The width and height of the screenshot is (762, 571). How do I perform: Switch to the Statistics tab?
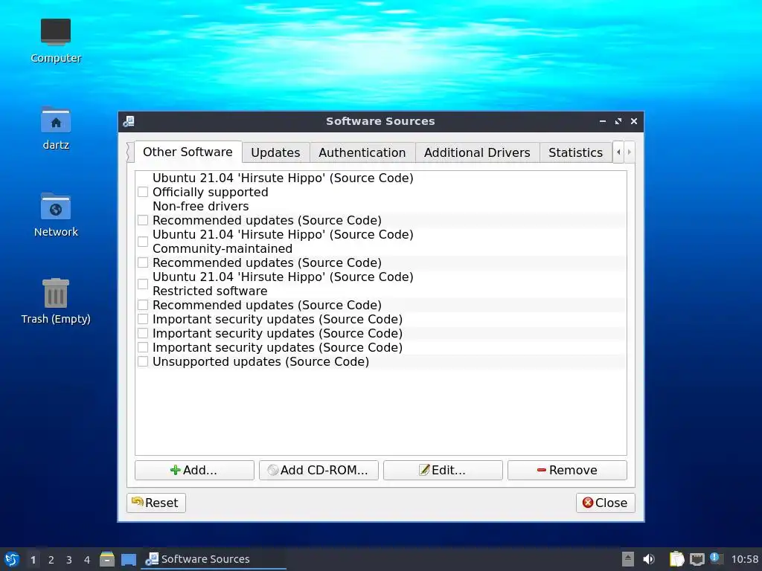575,152
